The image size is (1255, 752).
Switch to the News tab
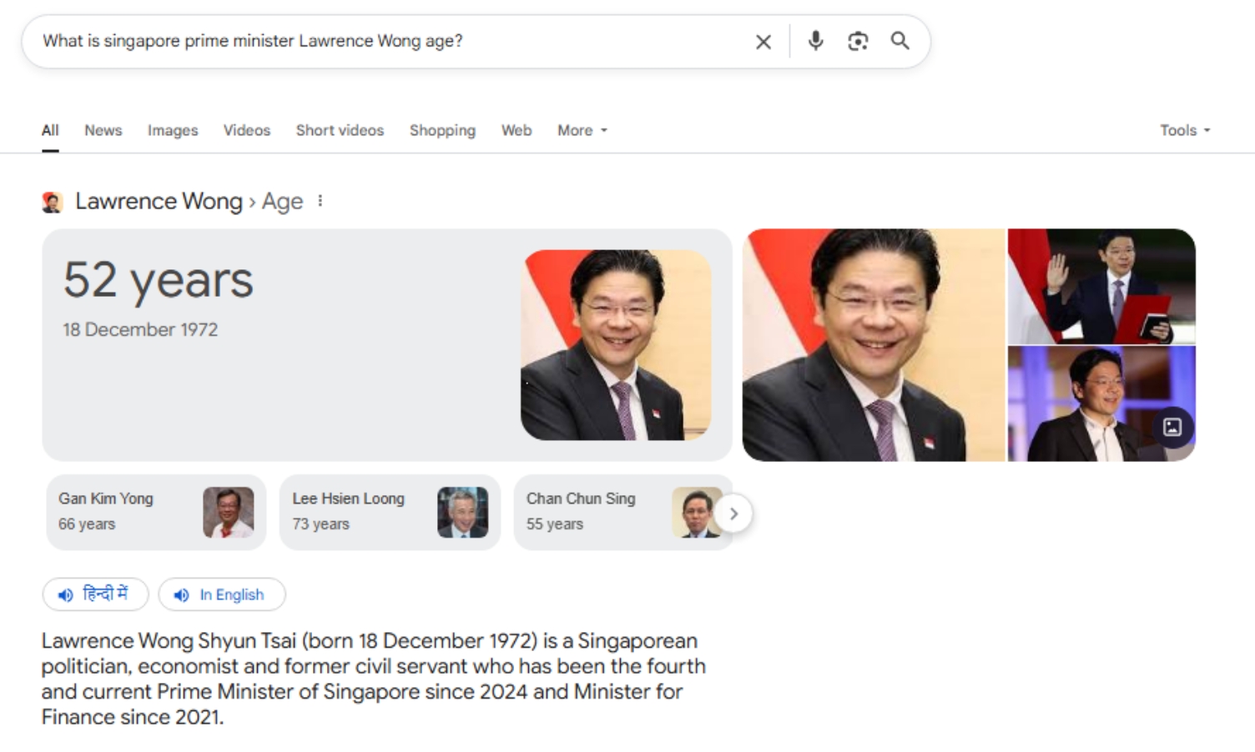point(103,130)
